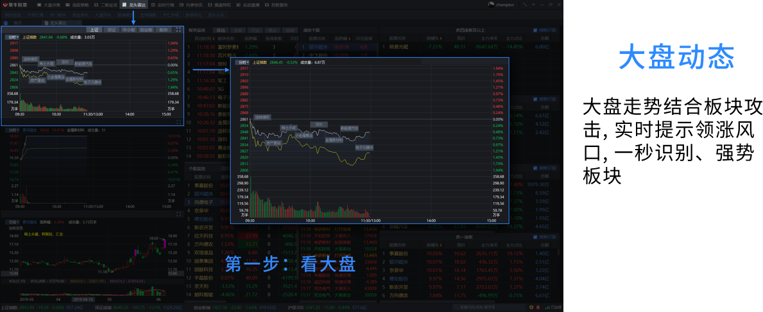This screenshot has width=763, height=312.
Task: Click the 策牛股票 app logo
Action: tap(5, 4)
